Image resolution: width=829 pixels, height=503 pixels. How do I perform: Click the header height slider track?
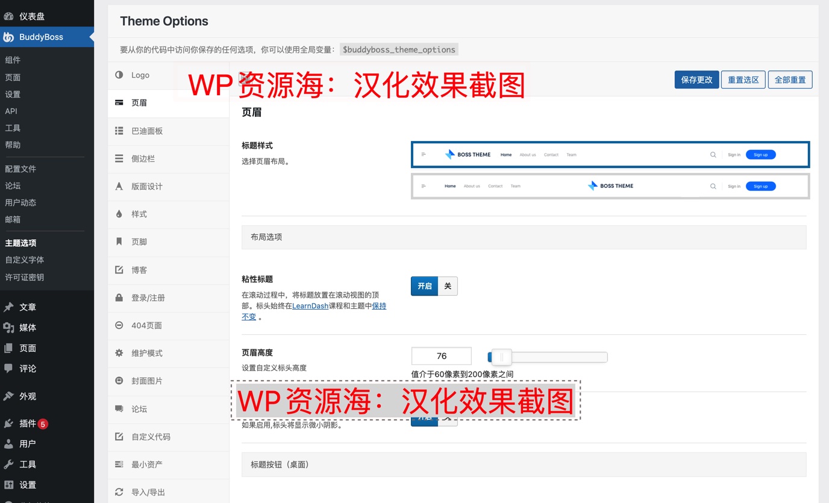click(x=548, y=357)
